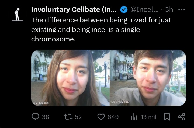Click the @Incel... username handle

coord(145,10)
